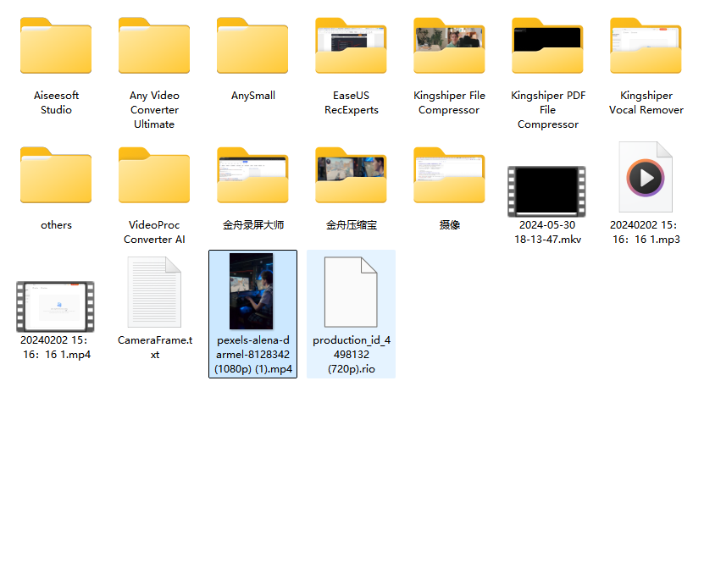704x585 pixels.
Task: Click the 'Any Video Converter Ultimate' name label
Action: pyautogui.click(x=154, y=110)
